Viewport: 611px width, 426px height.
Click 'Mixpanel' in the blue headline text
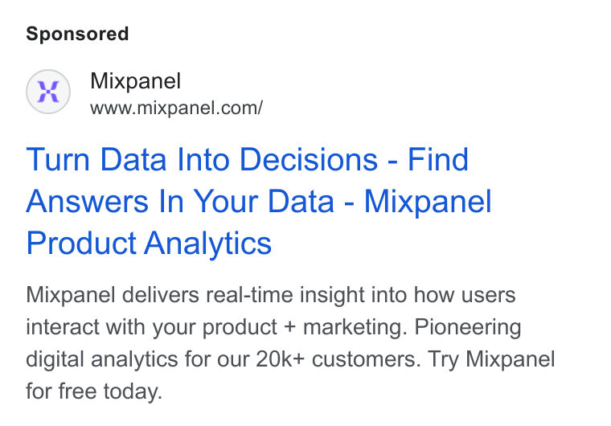pos(428,202)
